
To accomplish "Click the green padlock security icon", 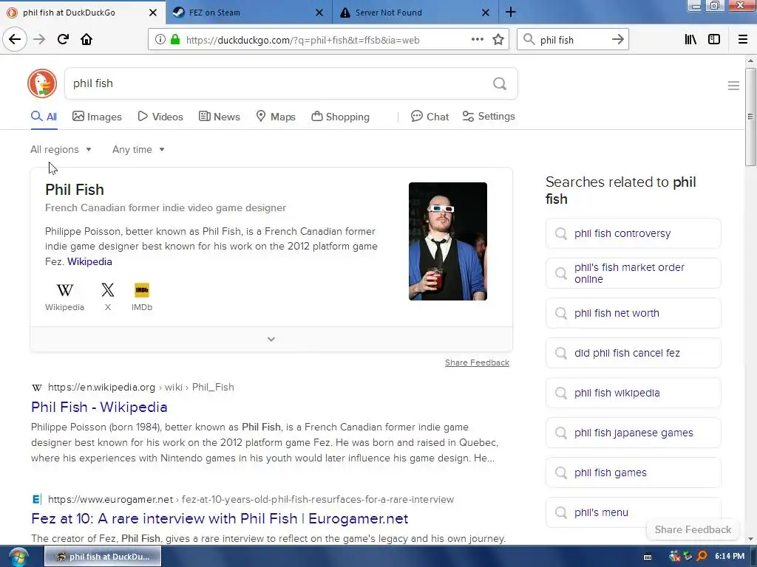I will tap(175, 40).
